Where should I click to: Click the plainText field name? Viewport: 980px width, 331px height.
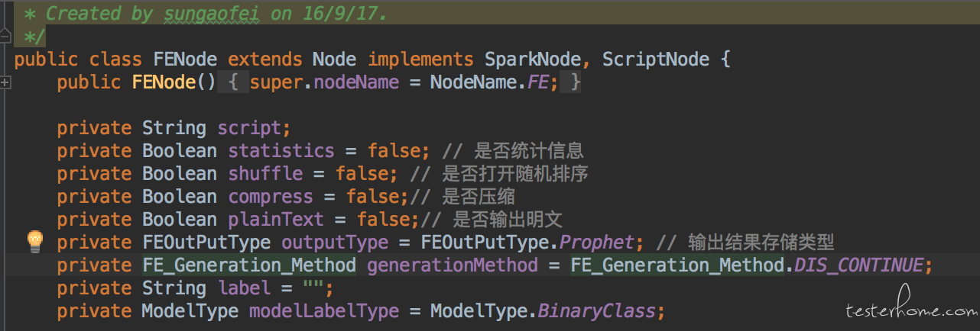276,220
